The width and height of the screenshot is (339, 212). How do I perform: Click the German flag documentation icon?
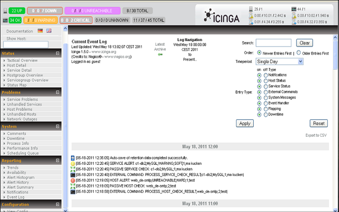40,31
